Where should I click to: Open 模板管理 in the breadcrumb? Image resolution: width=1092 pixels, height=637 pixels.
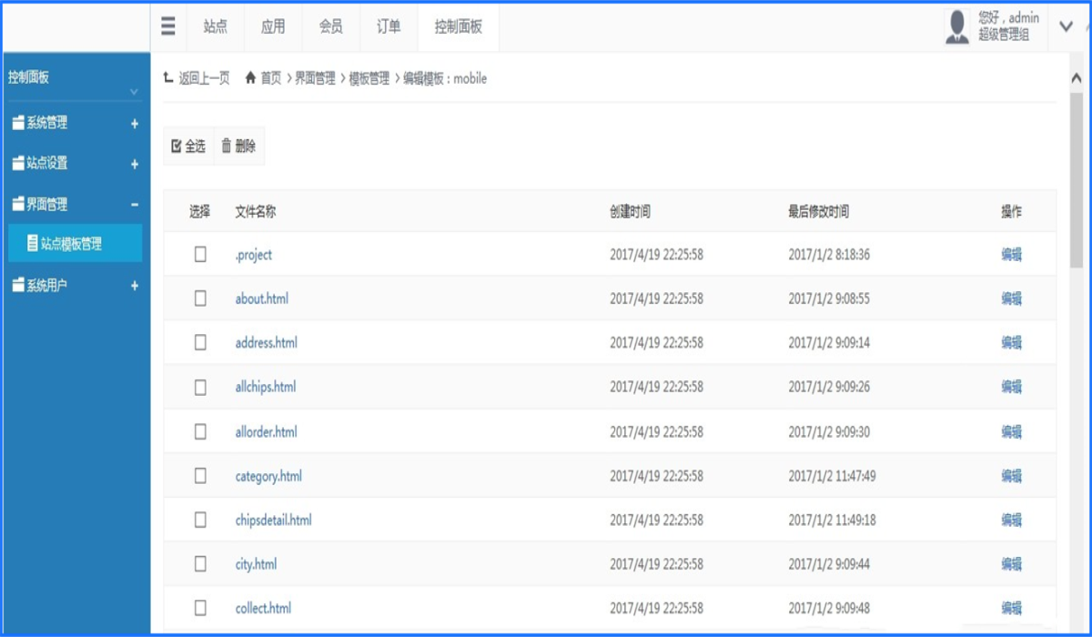(x=369, y=78)
